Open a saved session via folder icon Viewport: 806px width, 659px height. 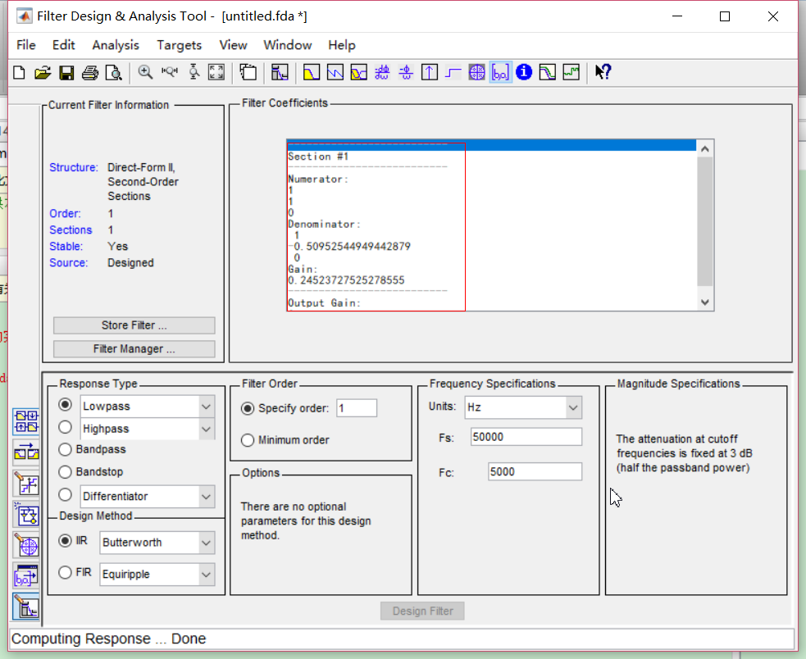pos(43,72)
